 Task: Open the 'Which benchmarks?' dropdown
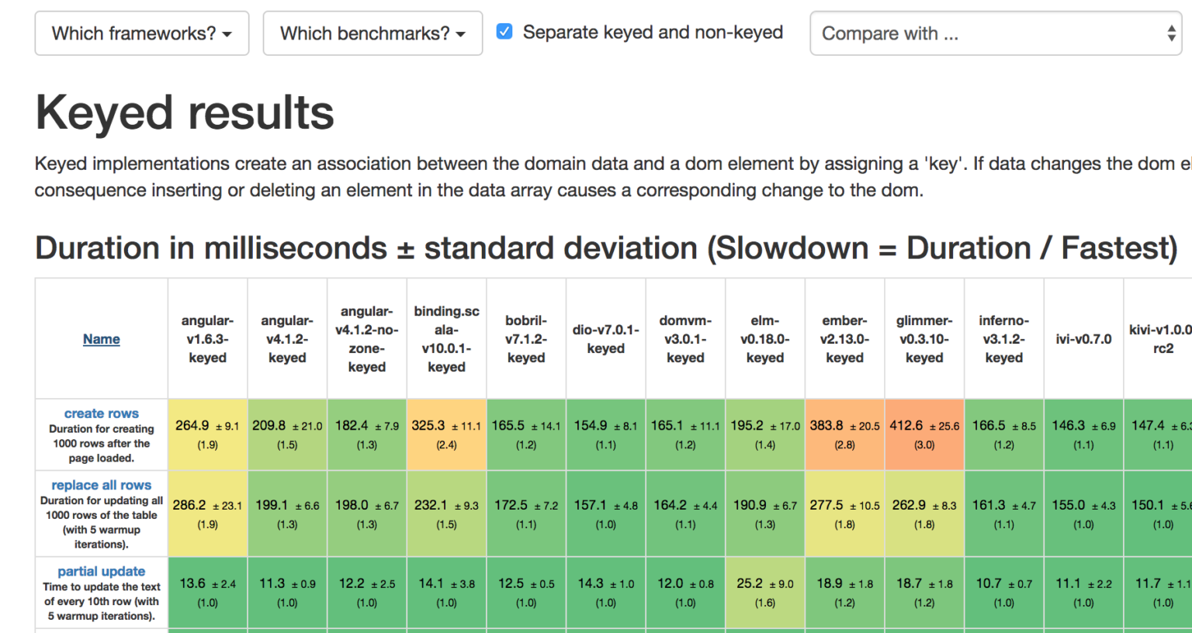click(x=372, y=33)
